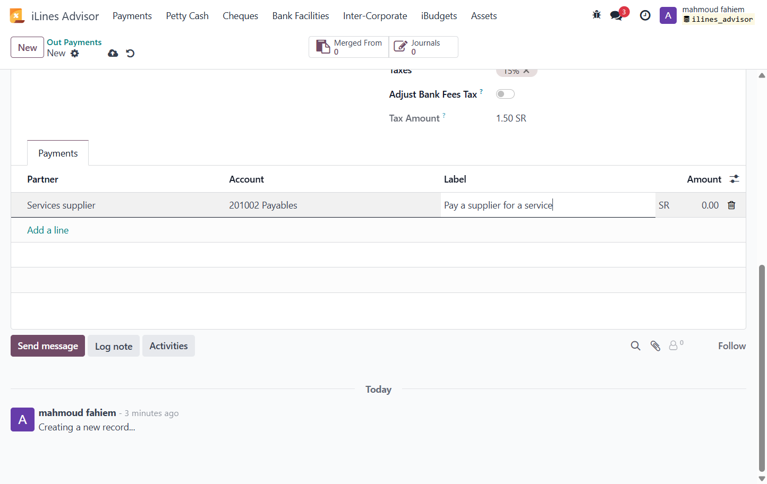Image resolution: width=767 pixels, height=484 pixels.
Task: Save record with the cloud upload icon
Action: point(113,53)
